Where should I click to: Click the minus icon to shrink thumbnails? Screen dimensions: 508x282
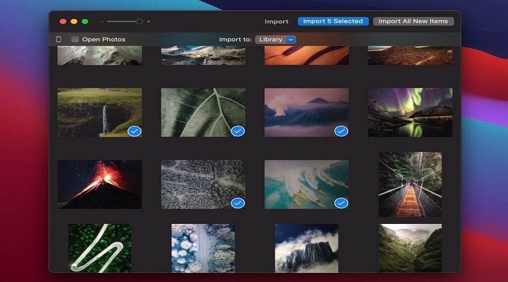[x=102, y=21]
